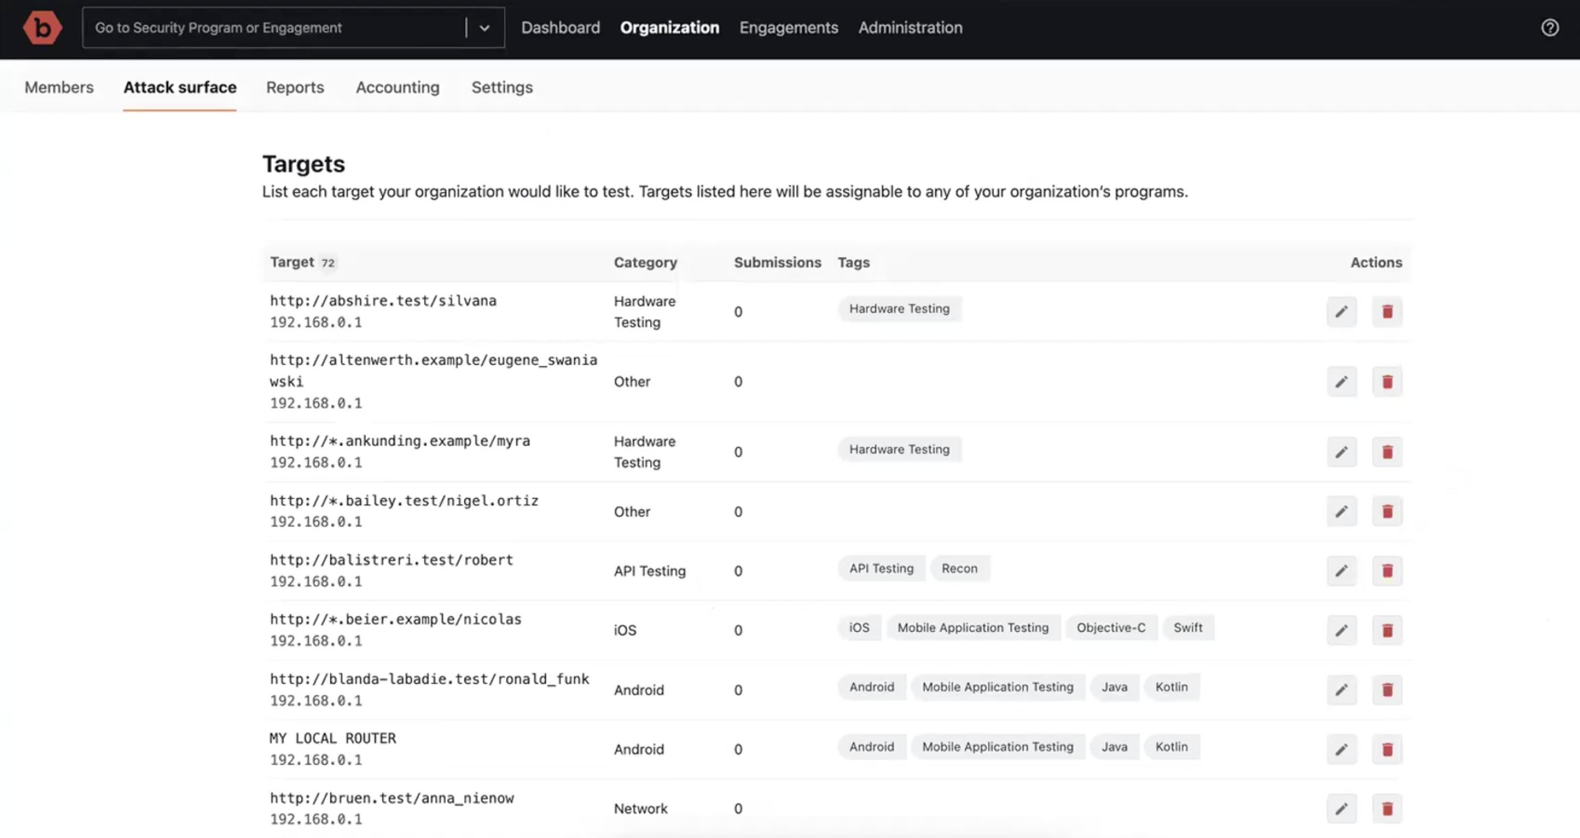The width and height of the screenshot is (1580, 838).
Task: Delete the altenwerth.example target
Action: tap(1387, 382)
